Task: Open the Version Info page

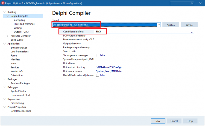Action: tap(17, 71)
